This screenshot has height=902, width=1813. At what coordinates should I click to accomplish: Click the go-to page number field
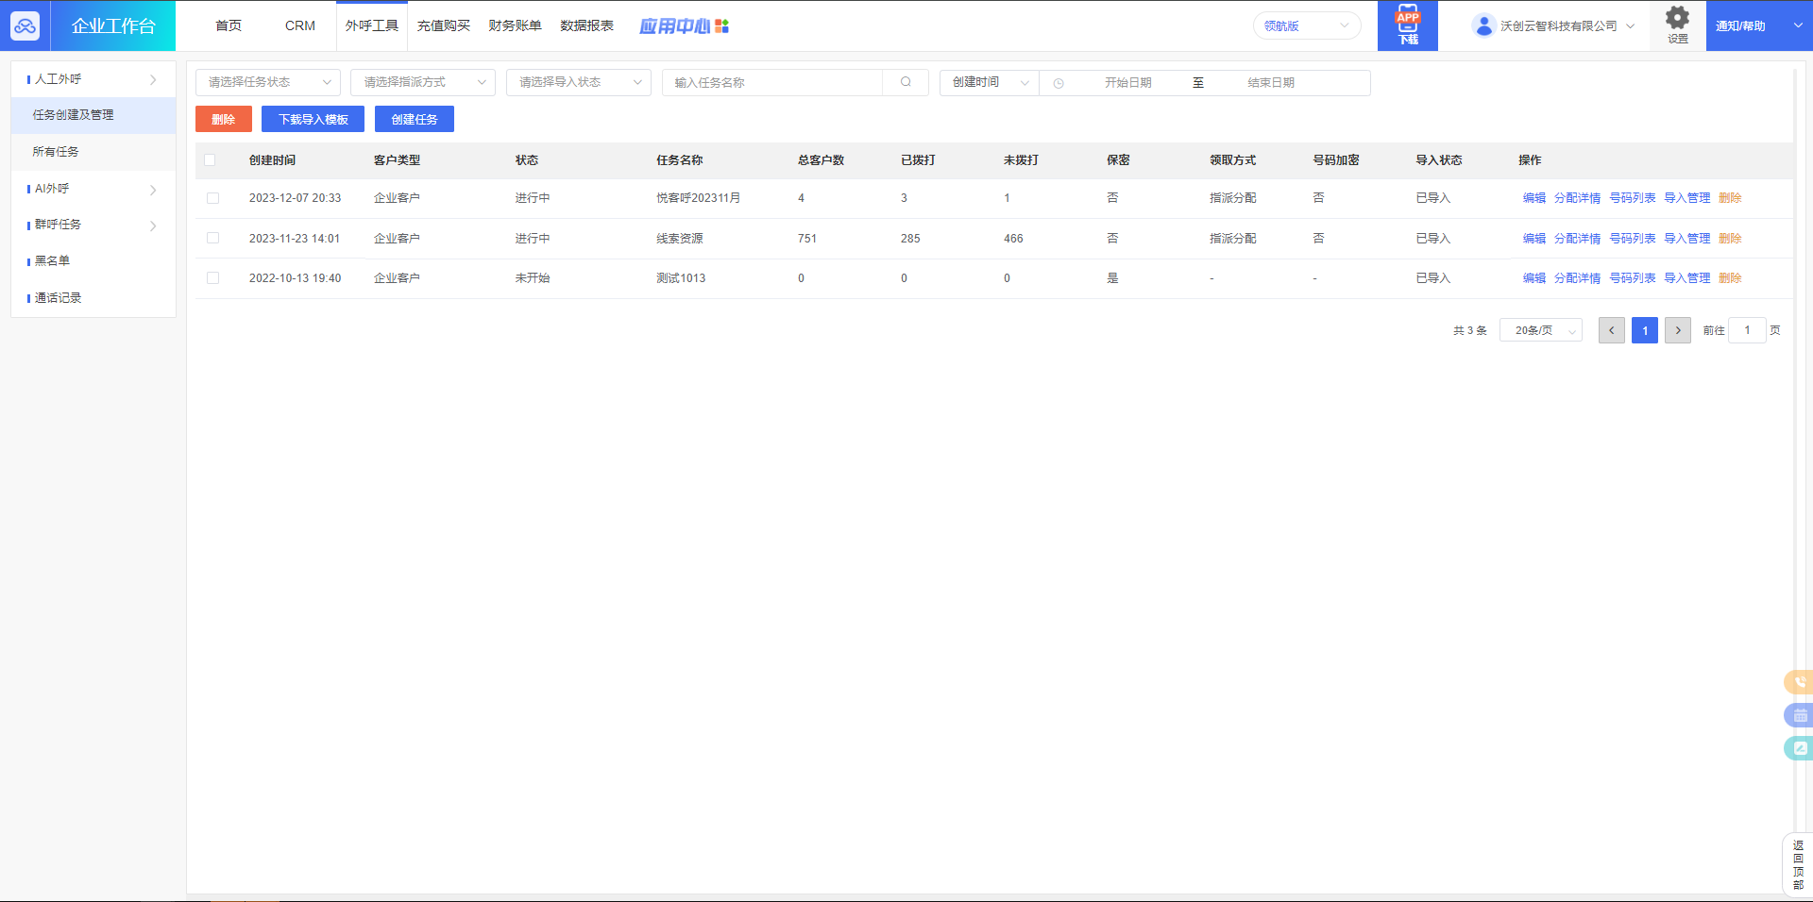click(x=1747, y=330)
